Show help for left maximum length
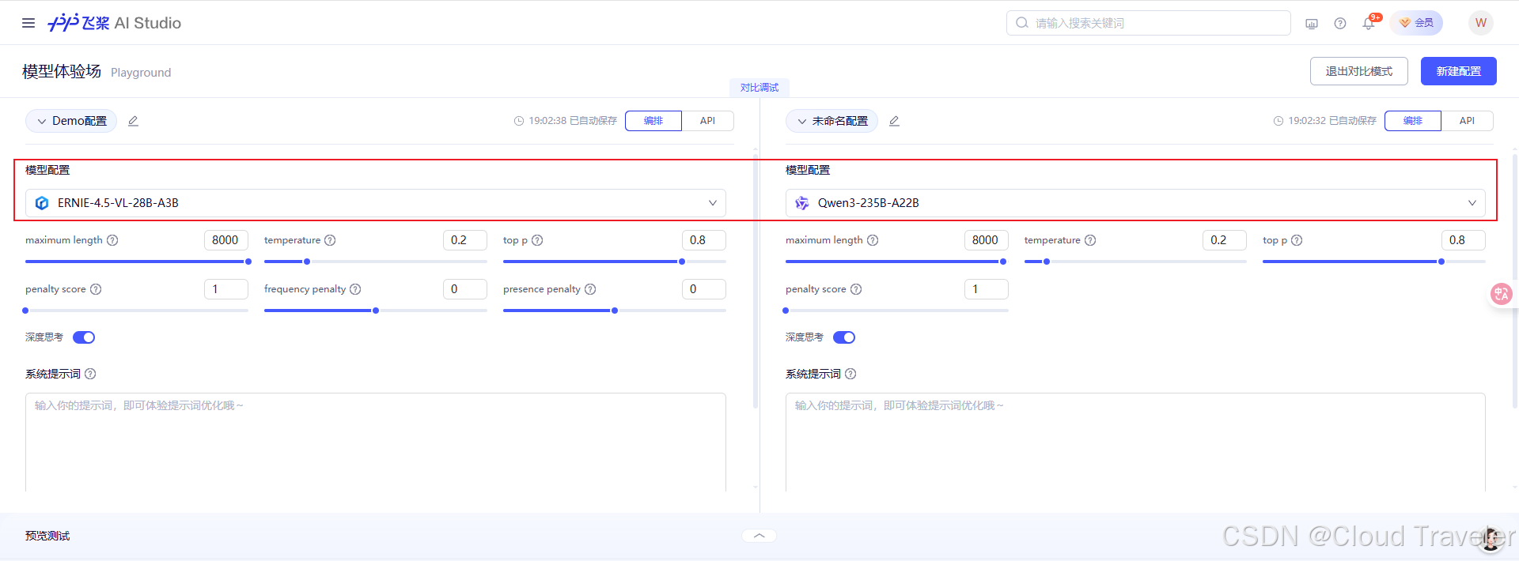 click(112, 240)
